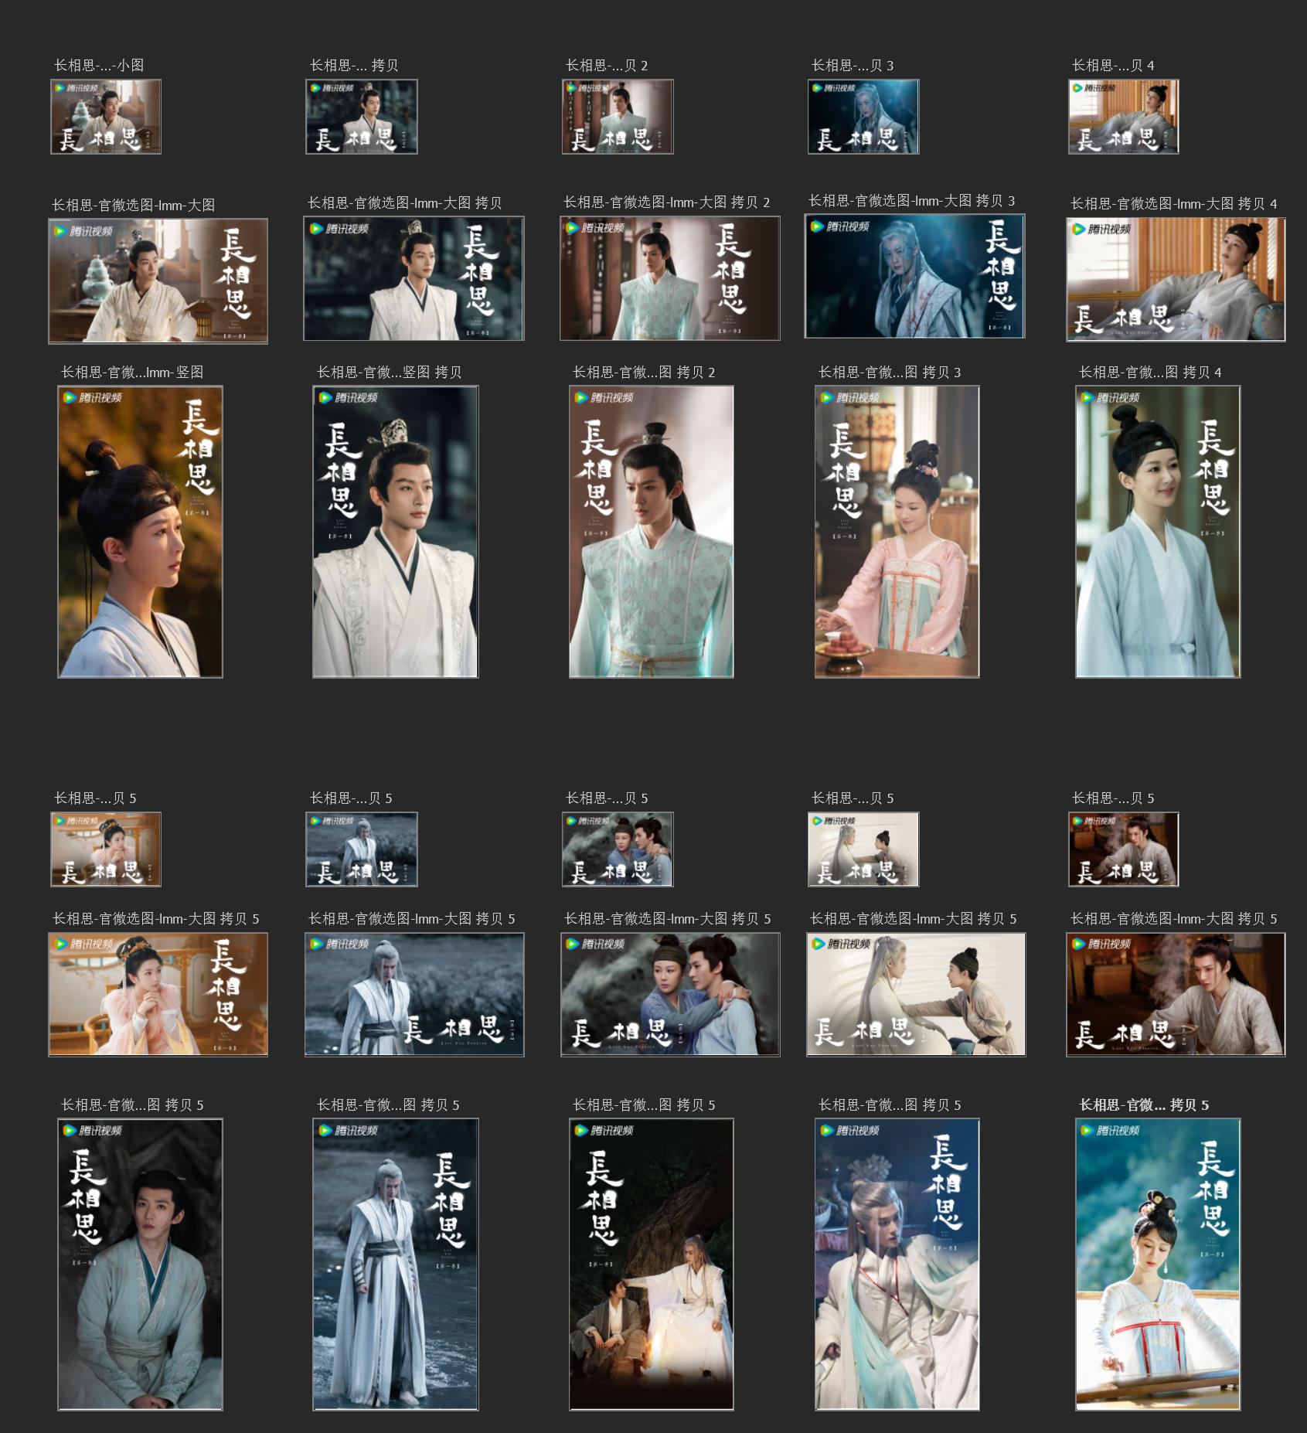Viewport: 1307px width, 1433px height.
Task: Select vertical poster of man in mint robe
Action: click(x=652, y=532)
